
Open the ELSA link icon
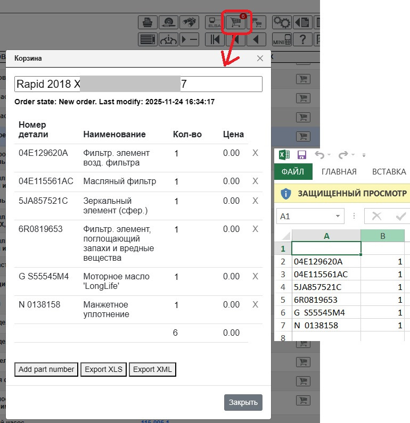coord(215,22)
